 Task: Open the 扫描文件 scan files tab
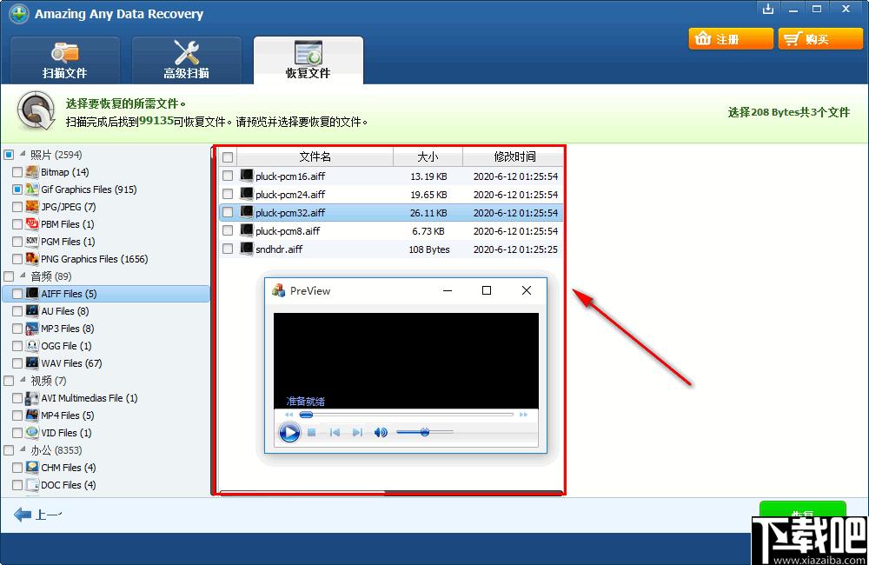(65, 61)
